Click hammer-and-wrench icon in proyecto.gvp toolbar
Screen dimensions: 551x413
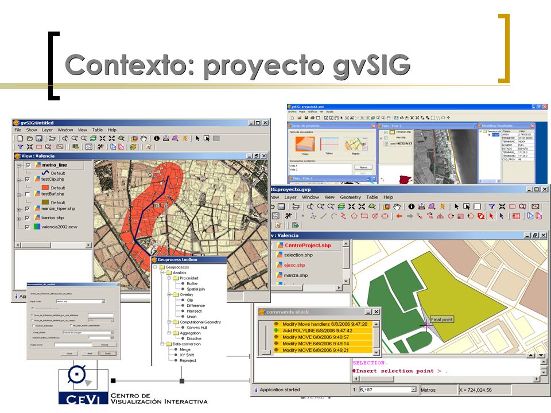pos(289,216)
